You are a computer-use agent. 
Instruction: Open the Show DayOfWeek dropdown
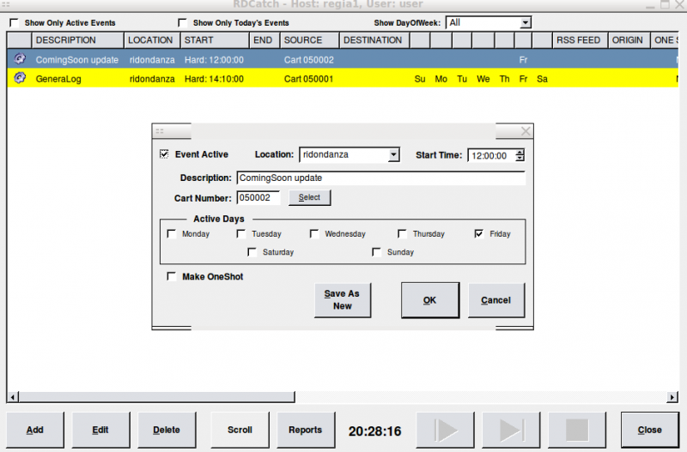tap(525, 23)
